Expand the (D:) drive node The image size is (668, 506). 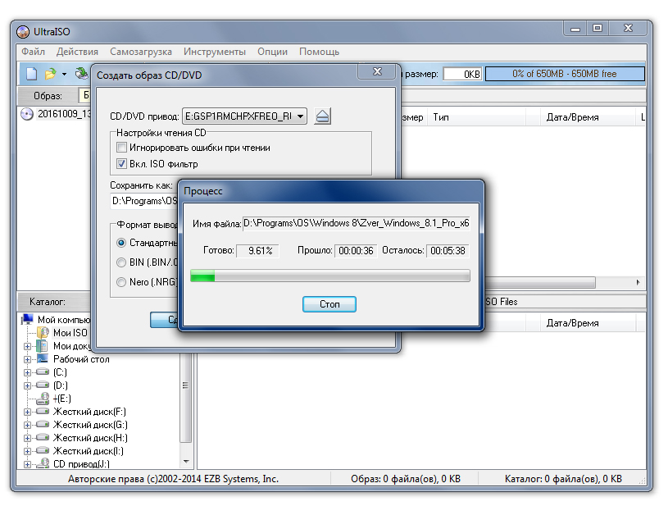(x=27, y=385)
